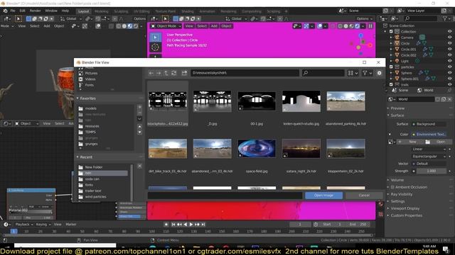Image resolution: width=455 pixels, height=255 pixels.
Task: Enable Ambient Occlusion checkbox in World panel
Action: (x=392, y=187)
